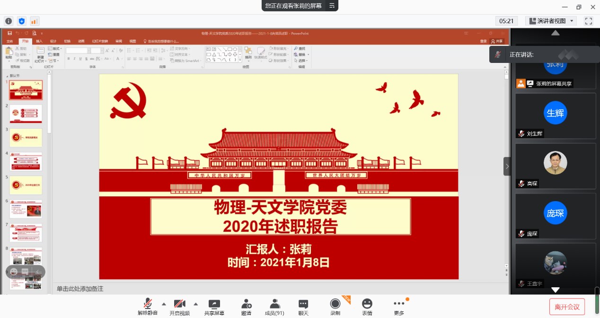Open the 形状填充 shape fill dropdown
The image size is (600, 318).
279,49
